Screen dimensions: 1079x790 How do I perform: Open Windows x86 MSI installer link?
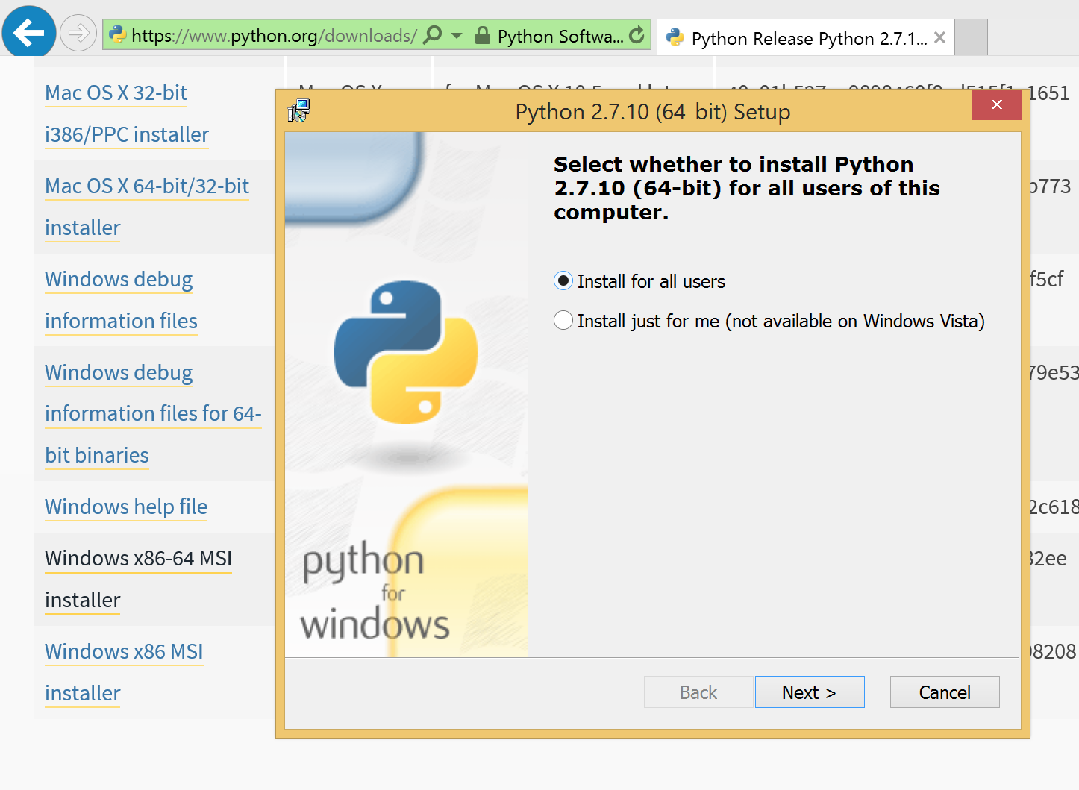point(124,672)
